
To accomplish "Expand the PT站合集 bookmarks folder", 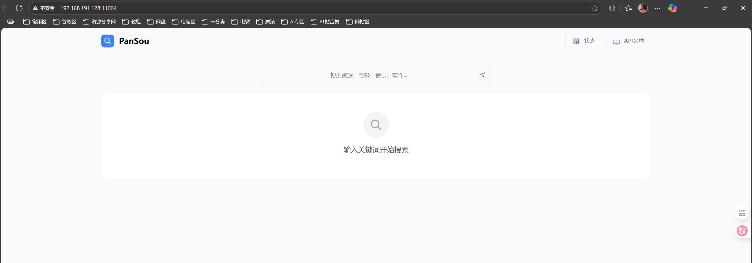I will 325,22.
